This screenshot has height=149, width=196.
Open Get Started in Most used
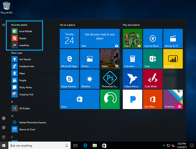(x=21, y=59)
